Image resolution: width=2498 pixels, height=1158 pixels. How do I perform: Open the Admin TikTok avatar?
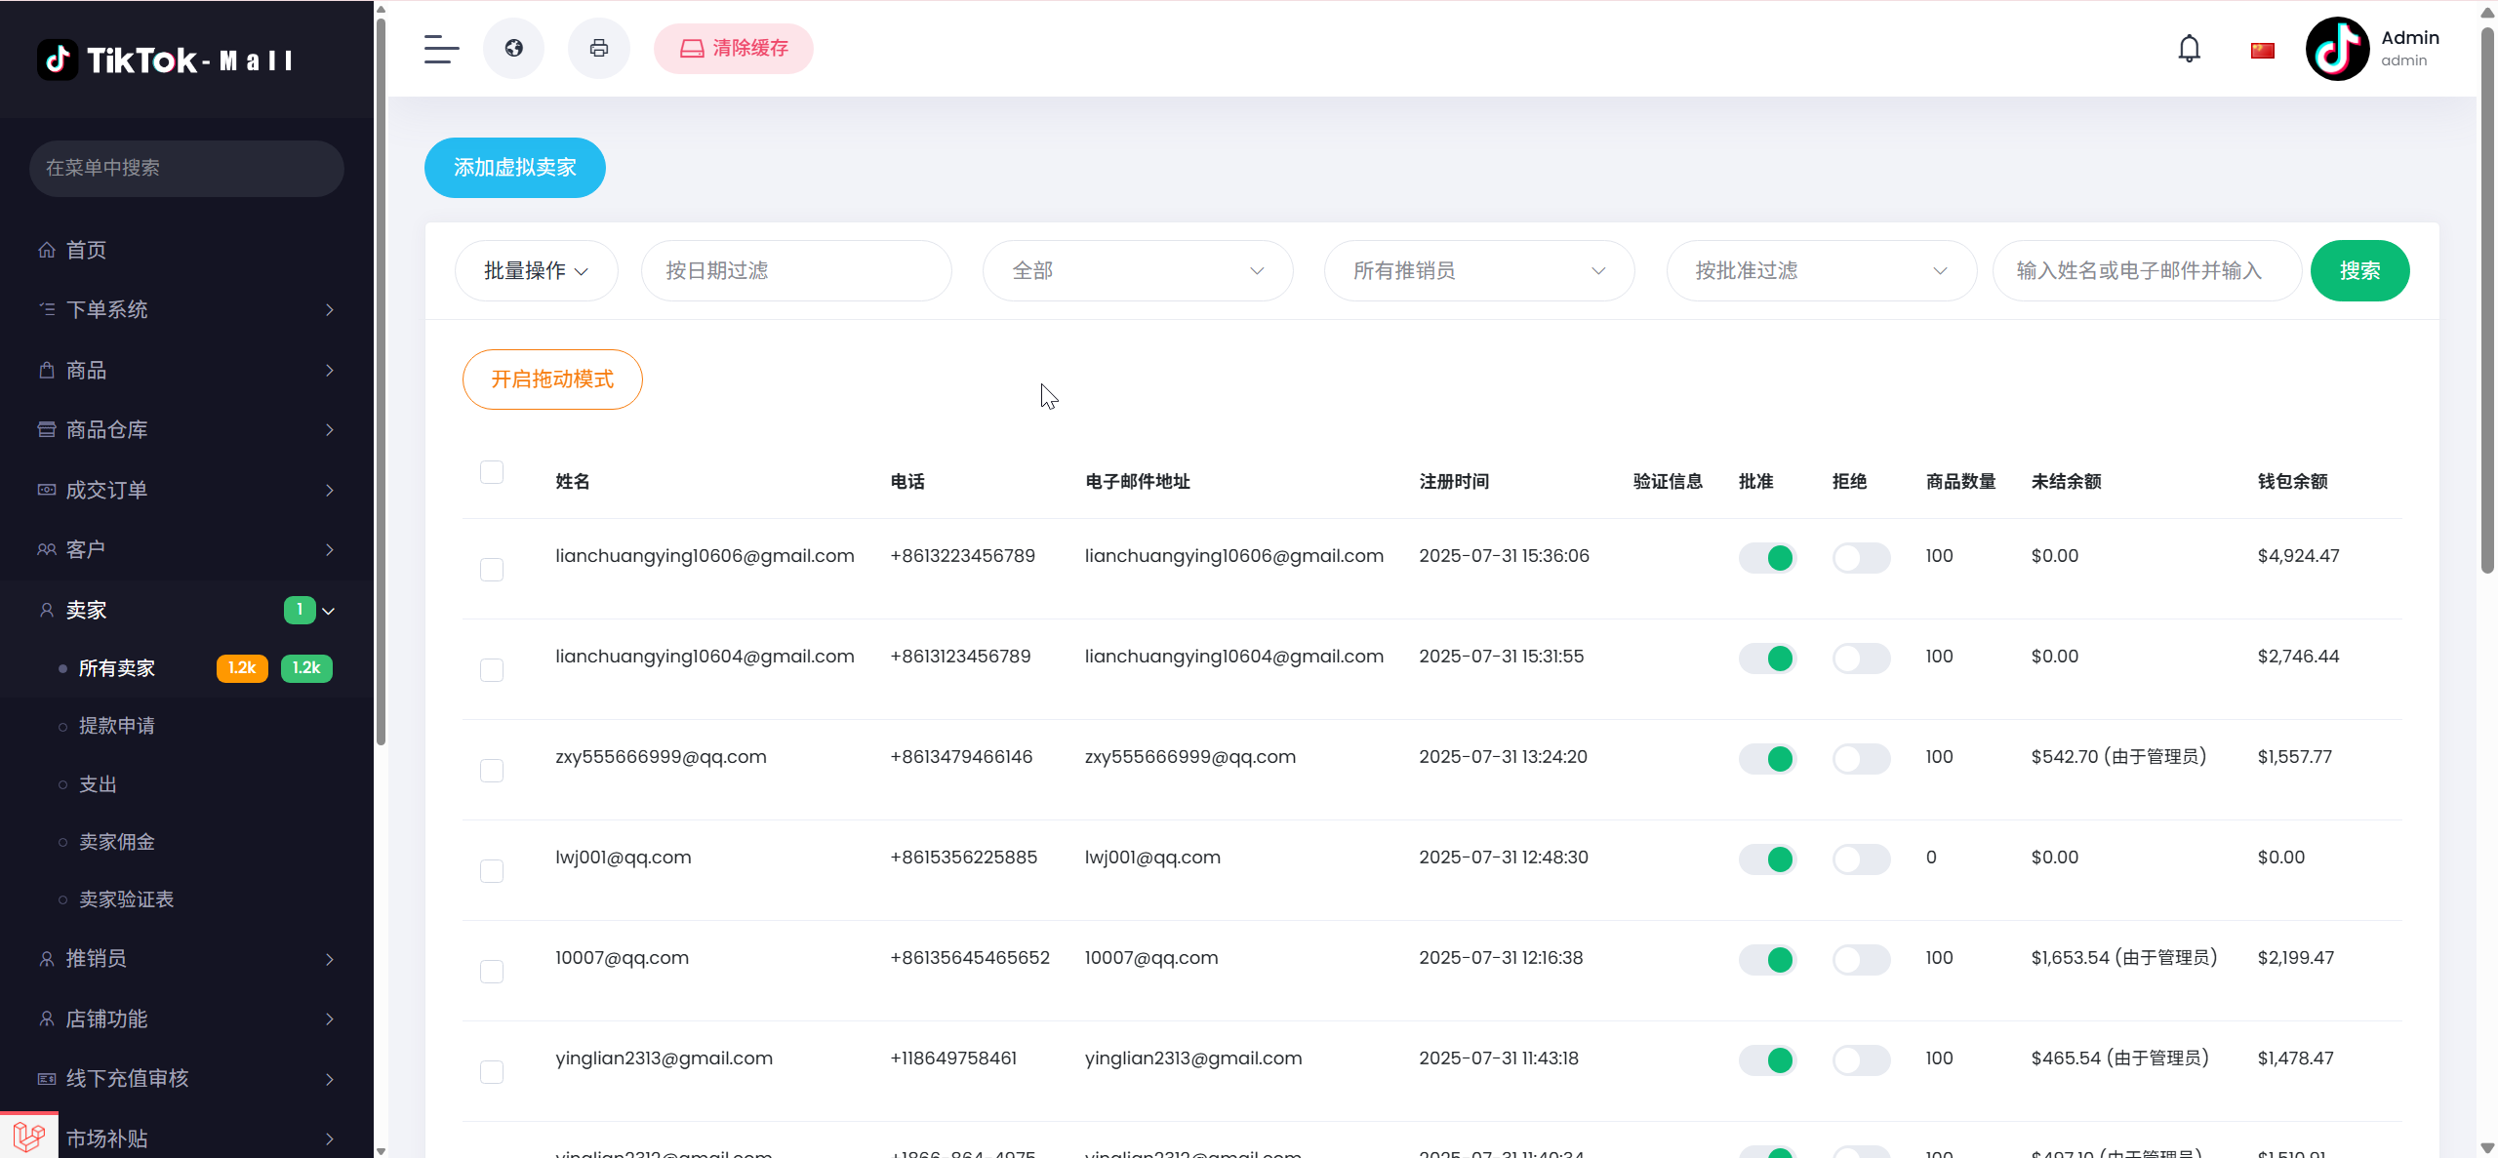[x=2337, y=49]
